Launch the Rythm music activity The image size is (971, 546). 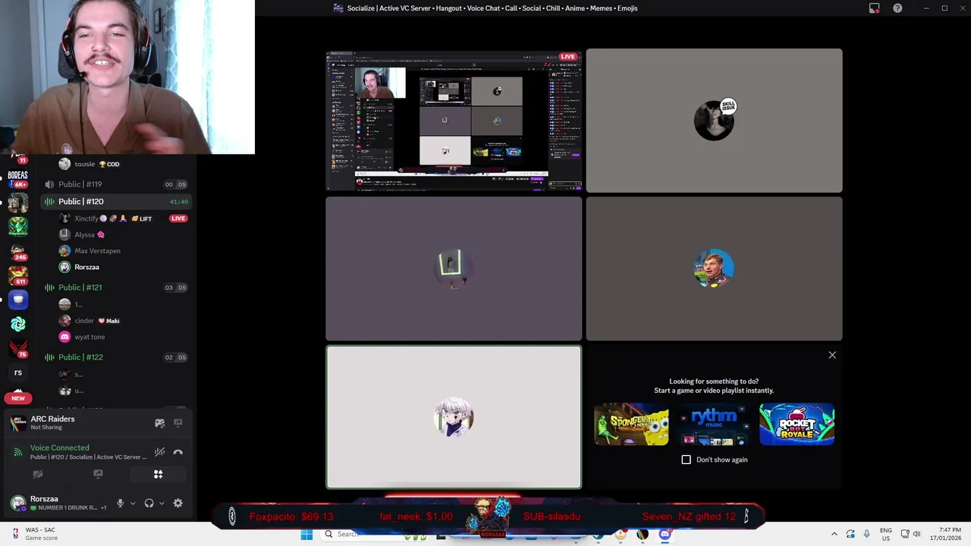(x=714, y=424)
